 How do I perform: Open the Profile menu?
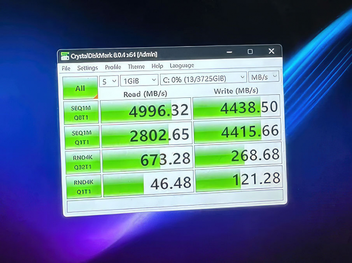[113, 67]
